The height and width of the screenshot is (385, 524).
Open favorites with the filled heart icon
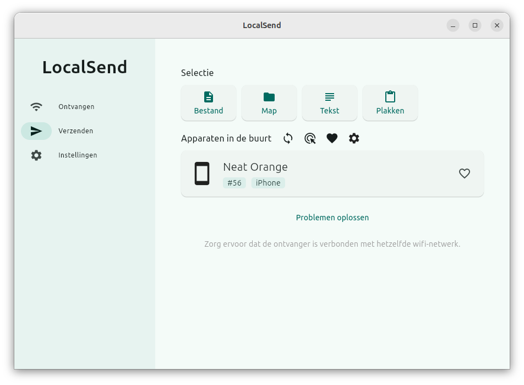pos(332,138)
